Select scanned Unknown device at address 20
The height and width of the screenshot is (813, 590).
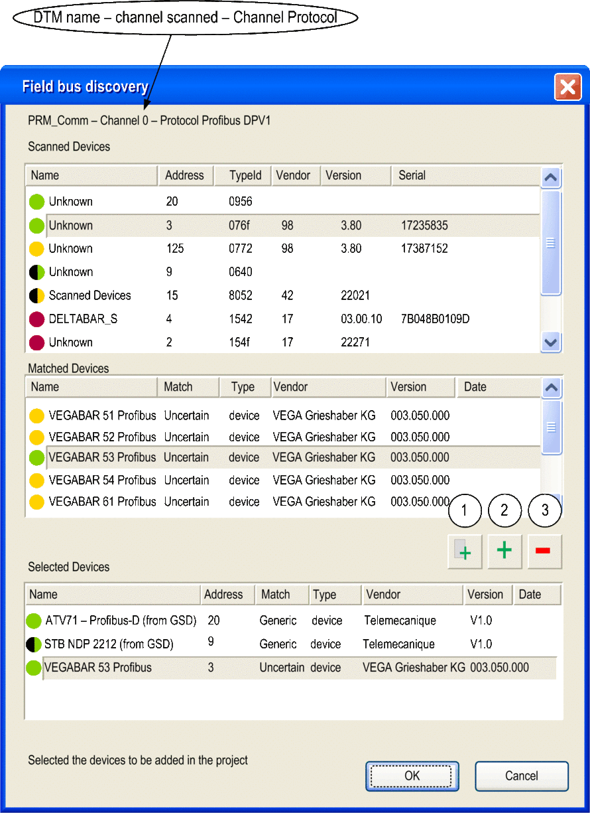click(282, 202)
